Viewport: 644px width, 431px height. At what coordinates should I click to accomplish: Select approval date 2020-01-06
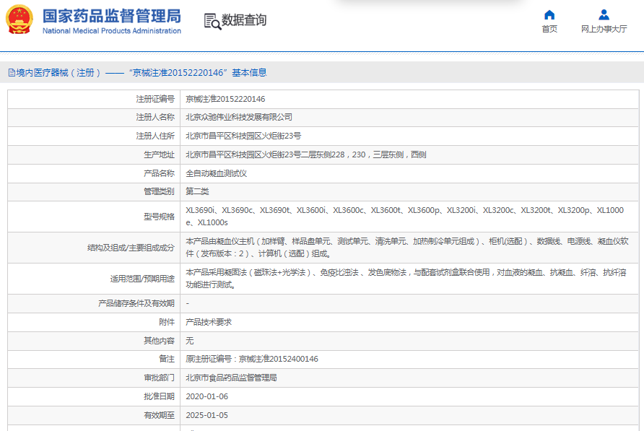pos(206,396)
